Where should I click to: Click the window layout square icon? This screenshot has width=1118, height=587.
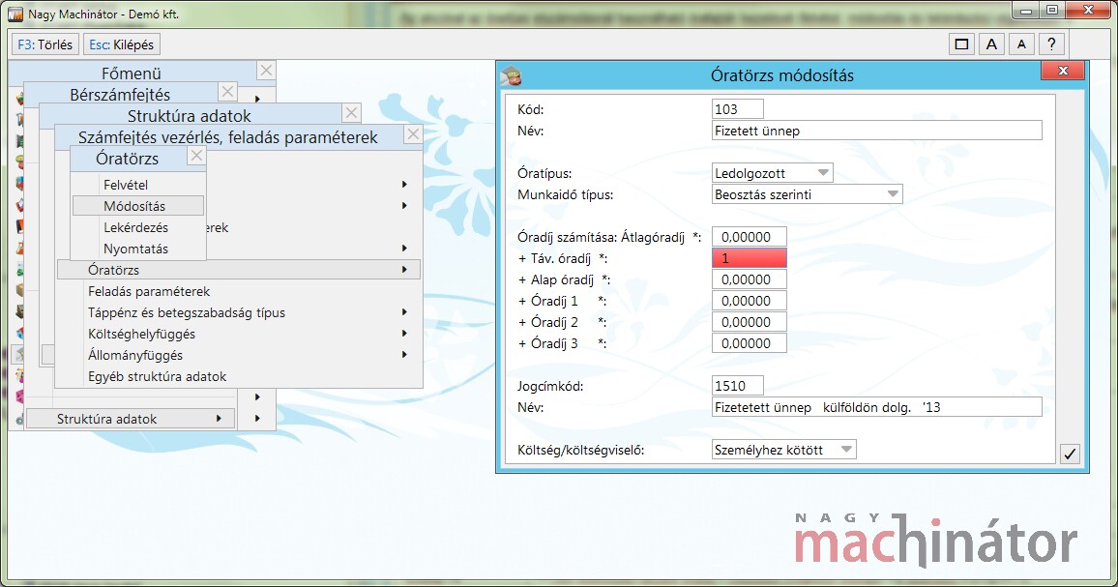[x=961, y=44]
